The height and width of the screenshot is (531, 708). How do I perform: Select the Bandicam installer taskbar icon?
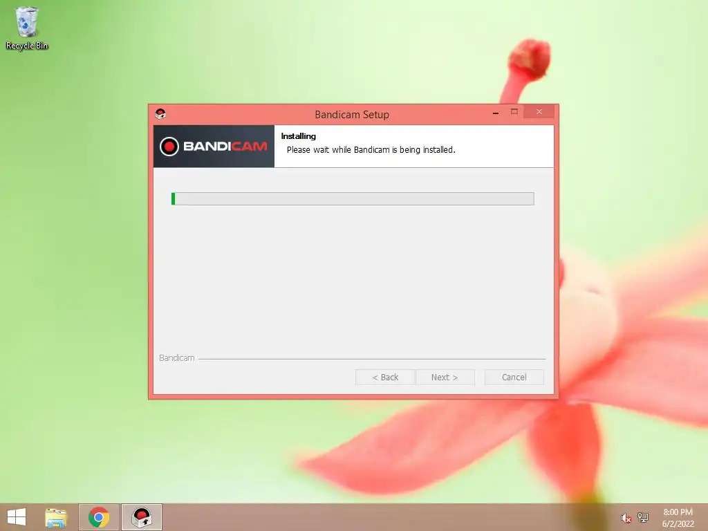[142, 517]
